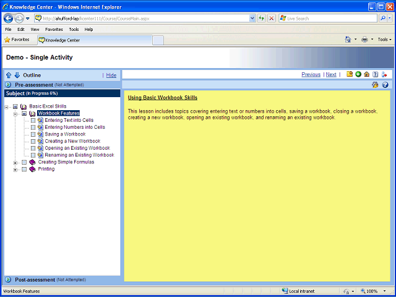The height and width of the screenshot is (297, 396).
Task: Collapse the Basic Excel Skills tree node
Action: pos(6,107)
